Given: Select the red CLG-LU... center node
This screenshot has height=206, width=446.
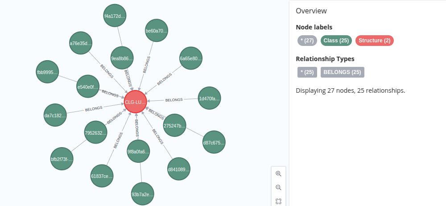Looking at the screenshot, I should click(x=136, y=102).
